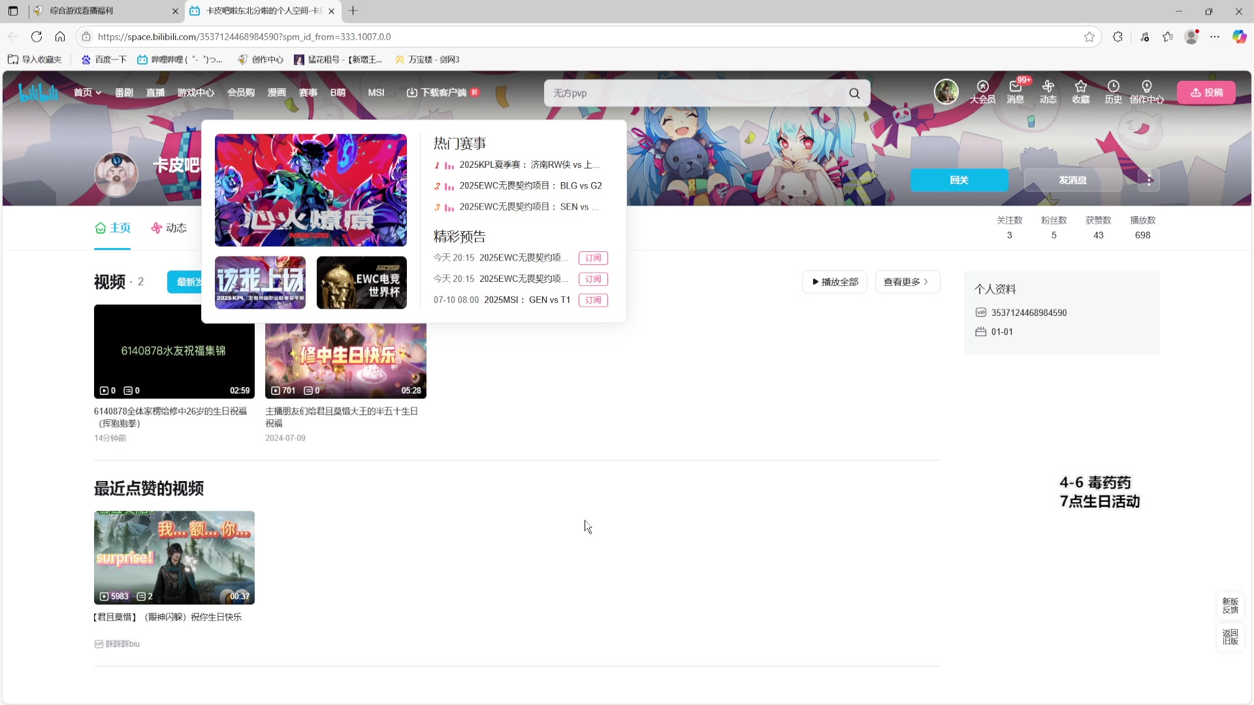Expand 查看更多 chevron link

(x=907, y=282)
